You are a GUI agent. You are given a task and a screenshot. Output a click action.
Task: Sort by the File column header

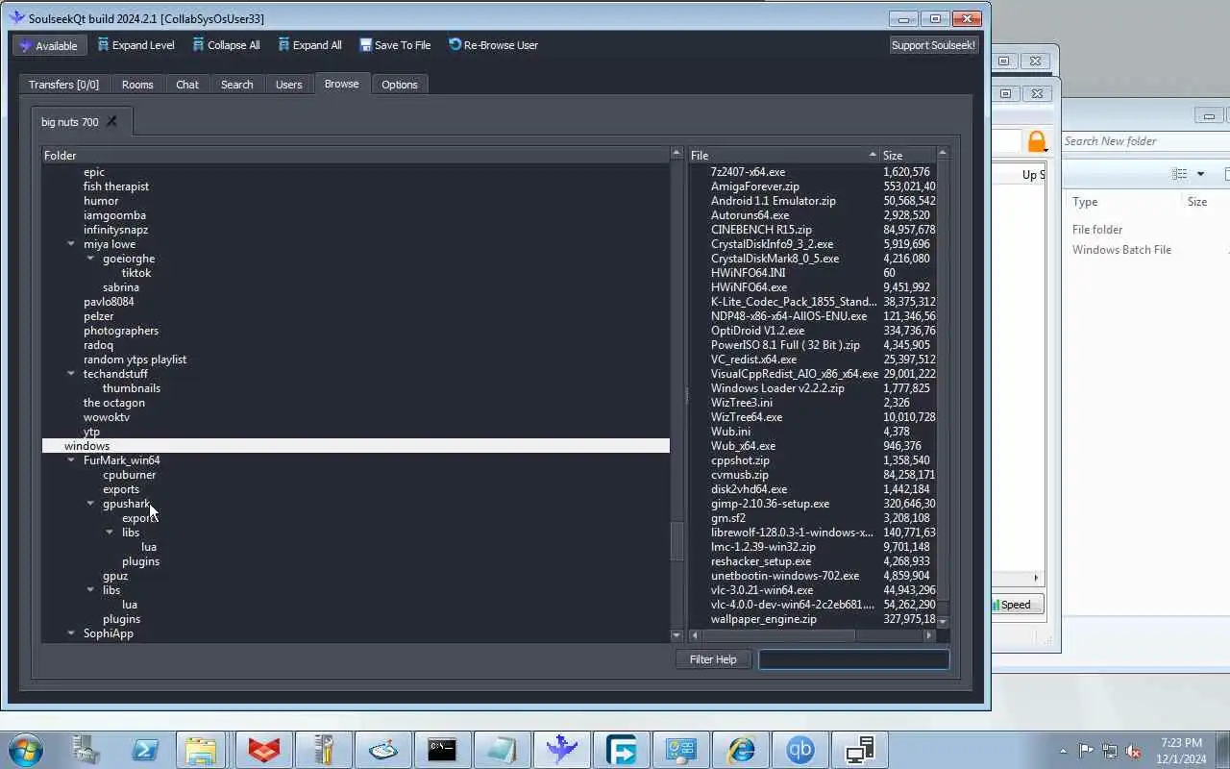(x=783, y=155)
